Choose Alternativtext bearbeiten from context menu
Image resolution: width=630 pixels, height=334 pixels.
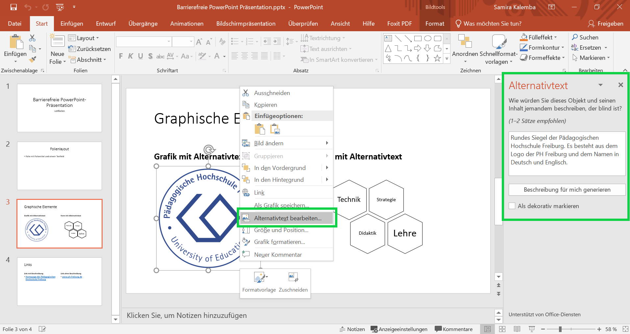click(x=287, y=218)
